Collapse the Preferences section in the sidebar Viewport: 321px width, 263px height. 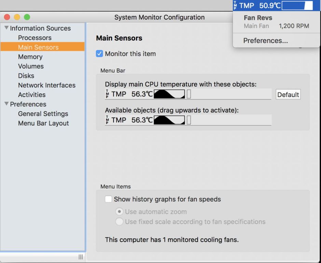pyautogui.click(x=6, y=104)
